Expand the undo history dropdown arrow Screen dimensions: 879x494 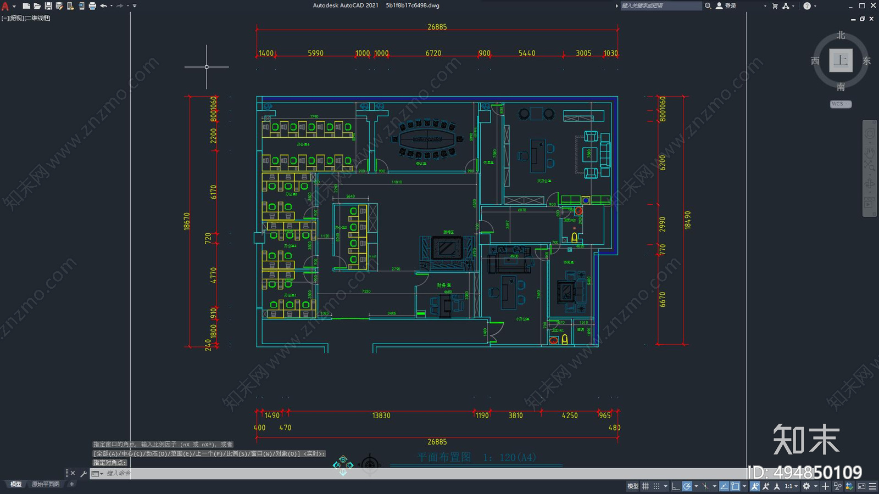coord(112,6)
